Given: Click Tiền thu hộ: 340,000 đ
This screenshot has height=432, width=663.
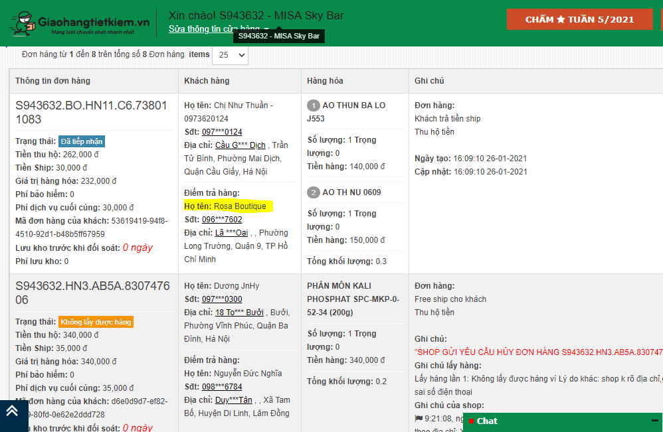Looking at the screenshot, I should pyautogui.click(x=57, y=335).
